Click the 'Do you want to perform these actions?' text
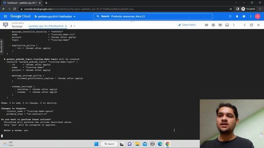 pyautogui.click(x=26, y=120)
